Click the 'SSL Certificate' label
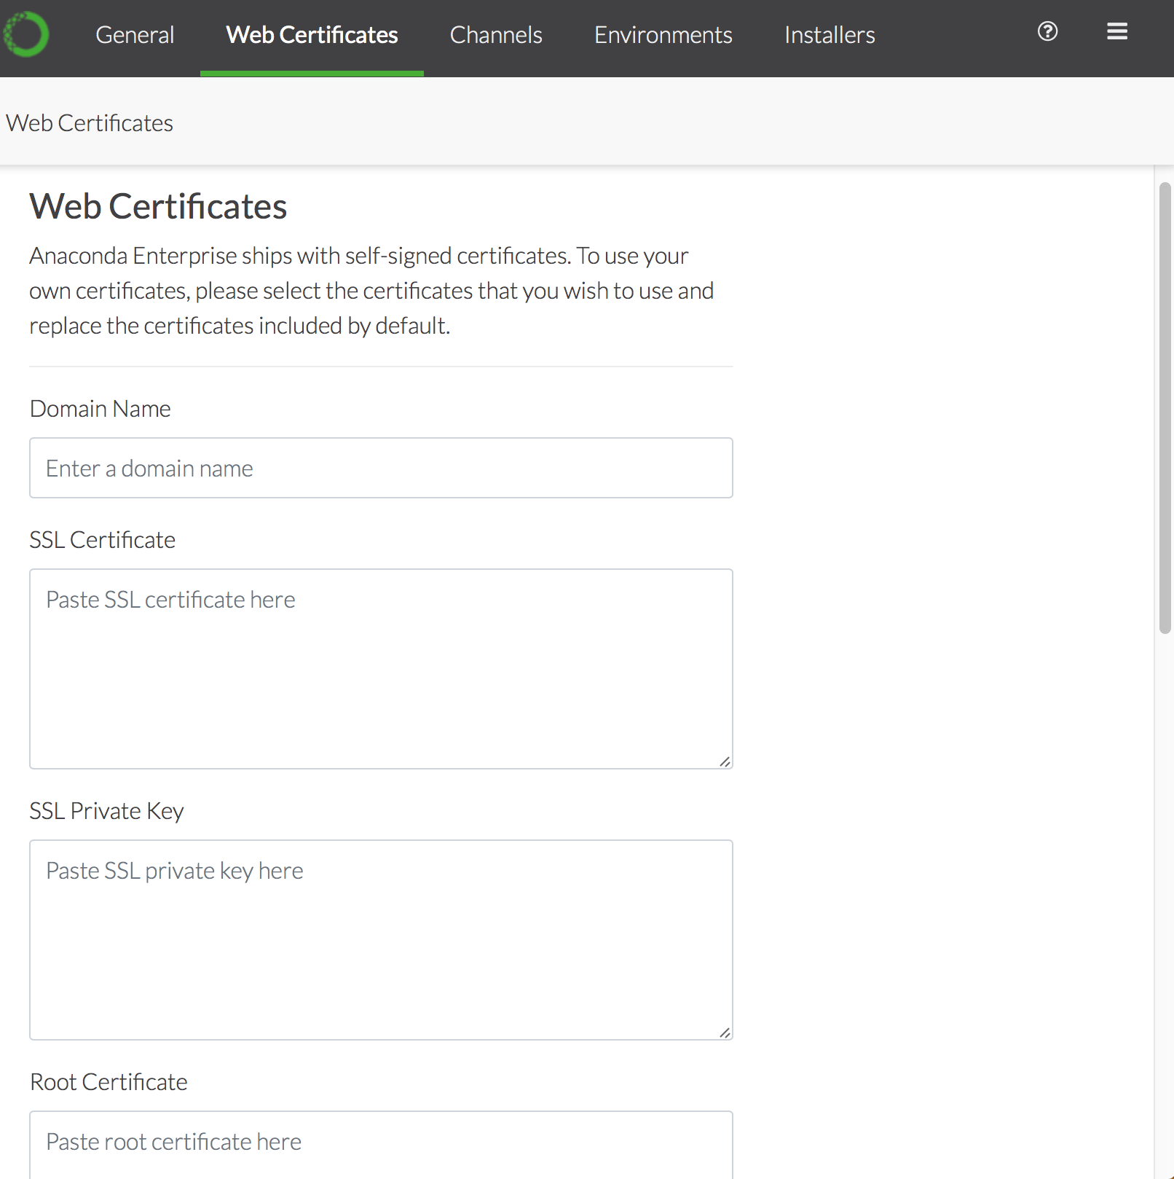The image size is (1174, 1179). coord(103,540)
